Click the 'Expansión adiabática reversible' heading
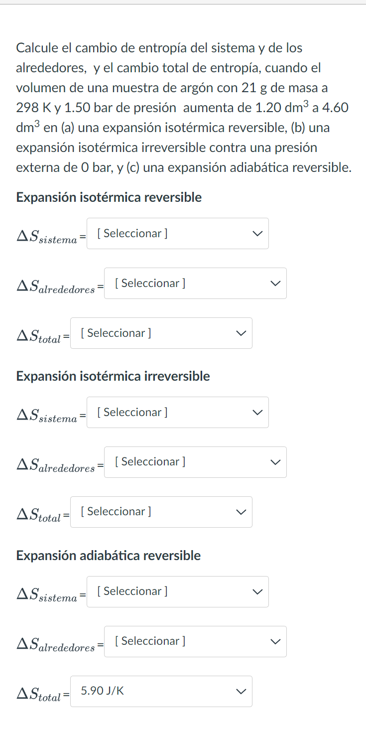 (109, 556)
